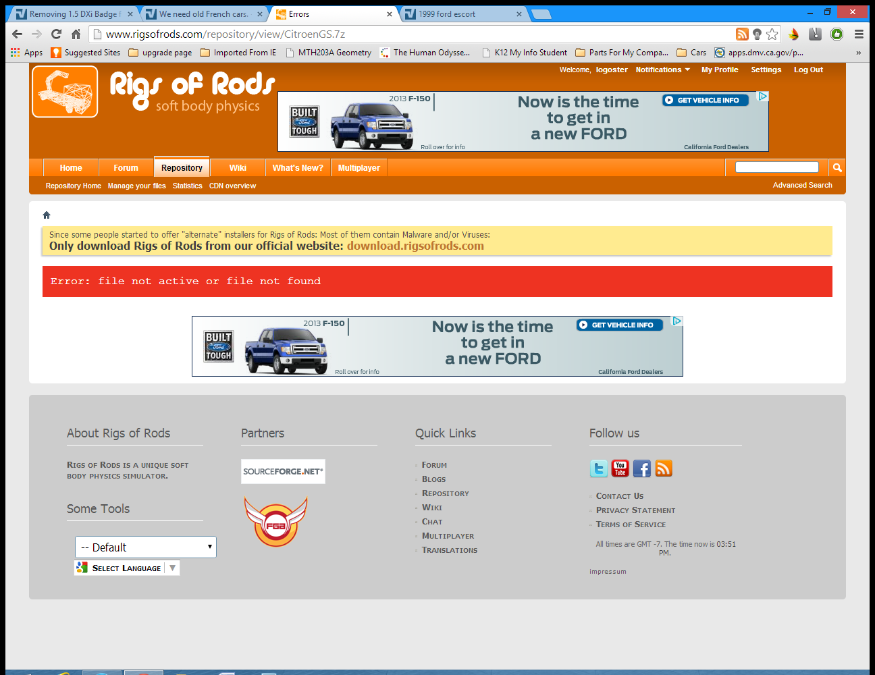Click the AdChoices icon on top ad
Viewport: 875px width, 675px height.
tap(763, 97)
